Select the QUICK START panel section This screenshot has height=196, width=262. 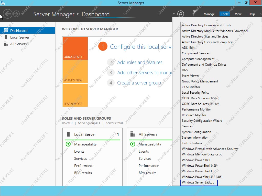75,48
